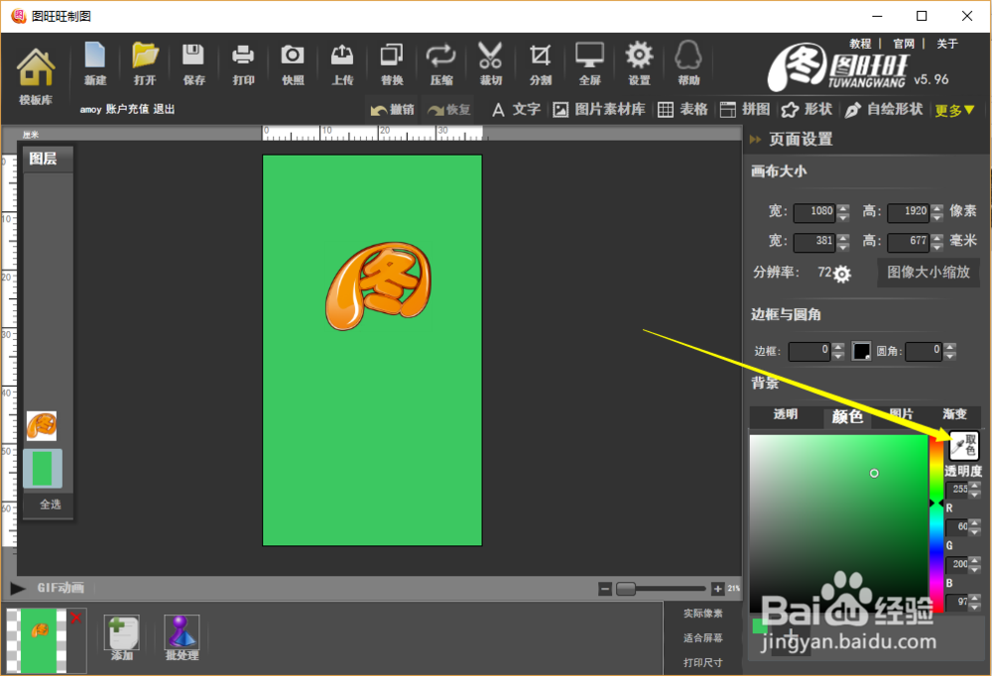992x676 pixels.
Task: Click the R value field
Action: (x=957, y=526)
